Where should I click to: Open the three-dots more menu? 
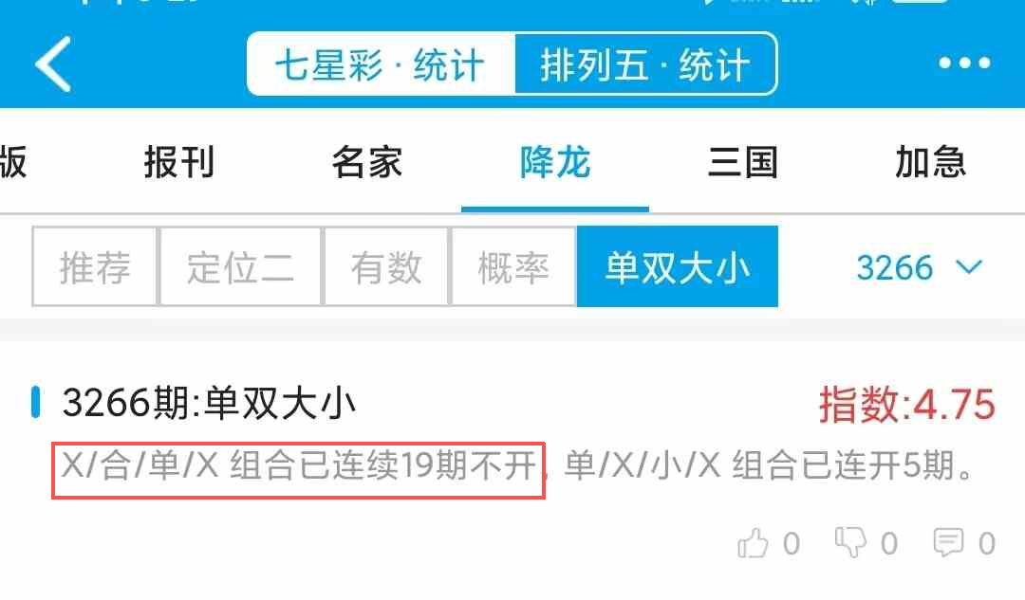click(x=964, y=64)
